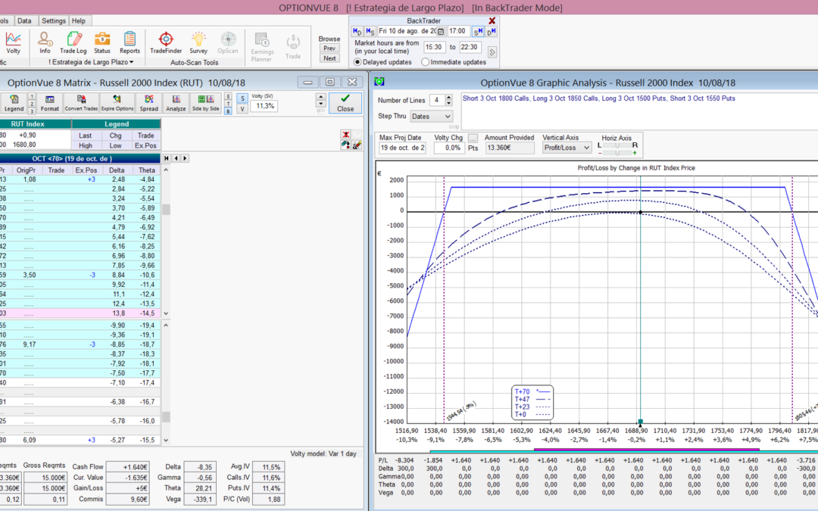Open the Estrategia de Largo Plazo account dropdown
Screen dimensions: 818x511
click(x=92, y=62)
